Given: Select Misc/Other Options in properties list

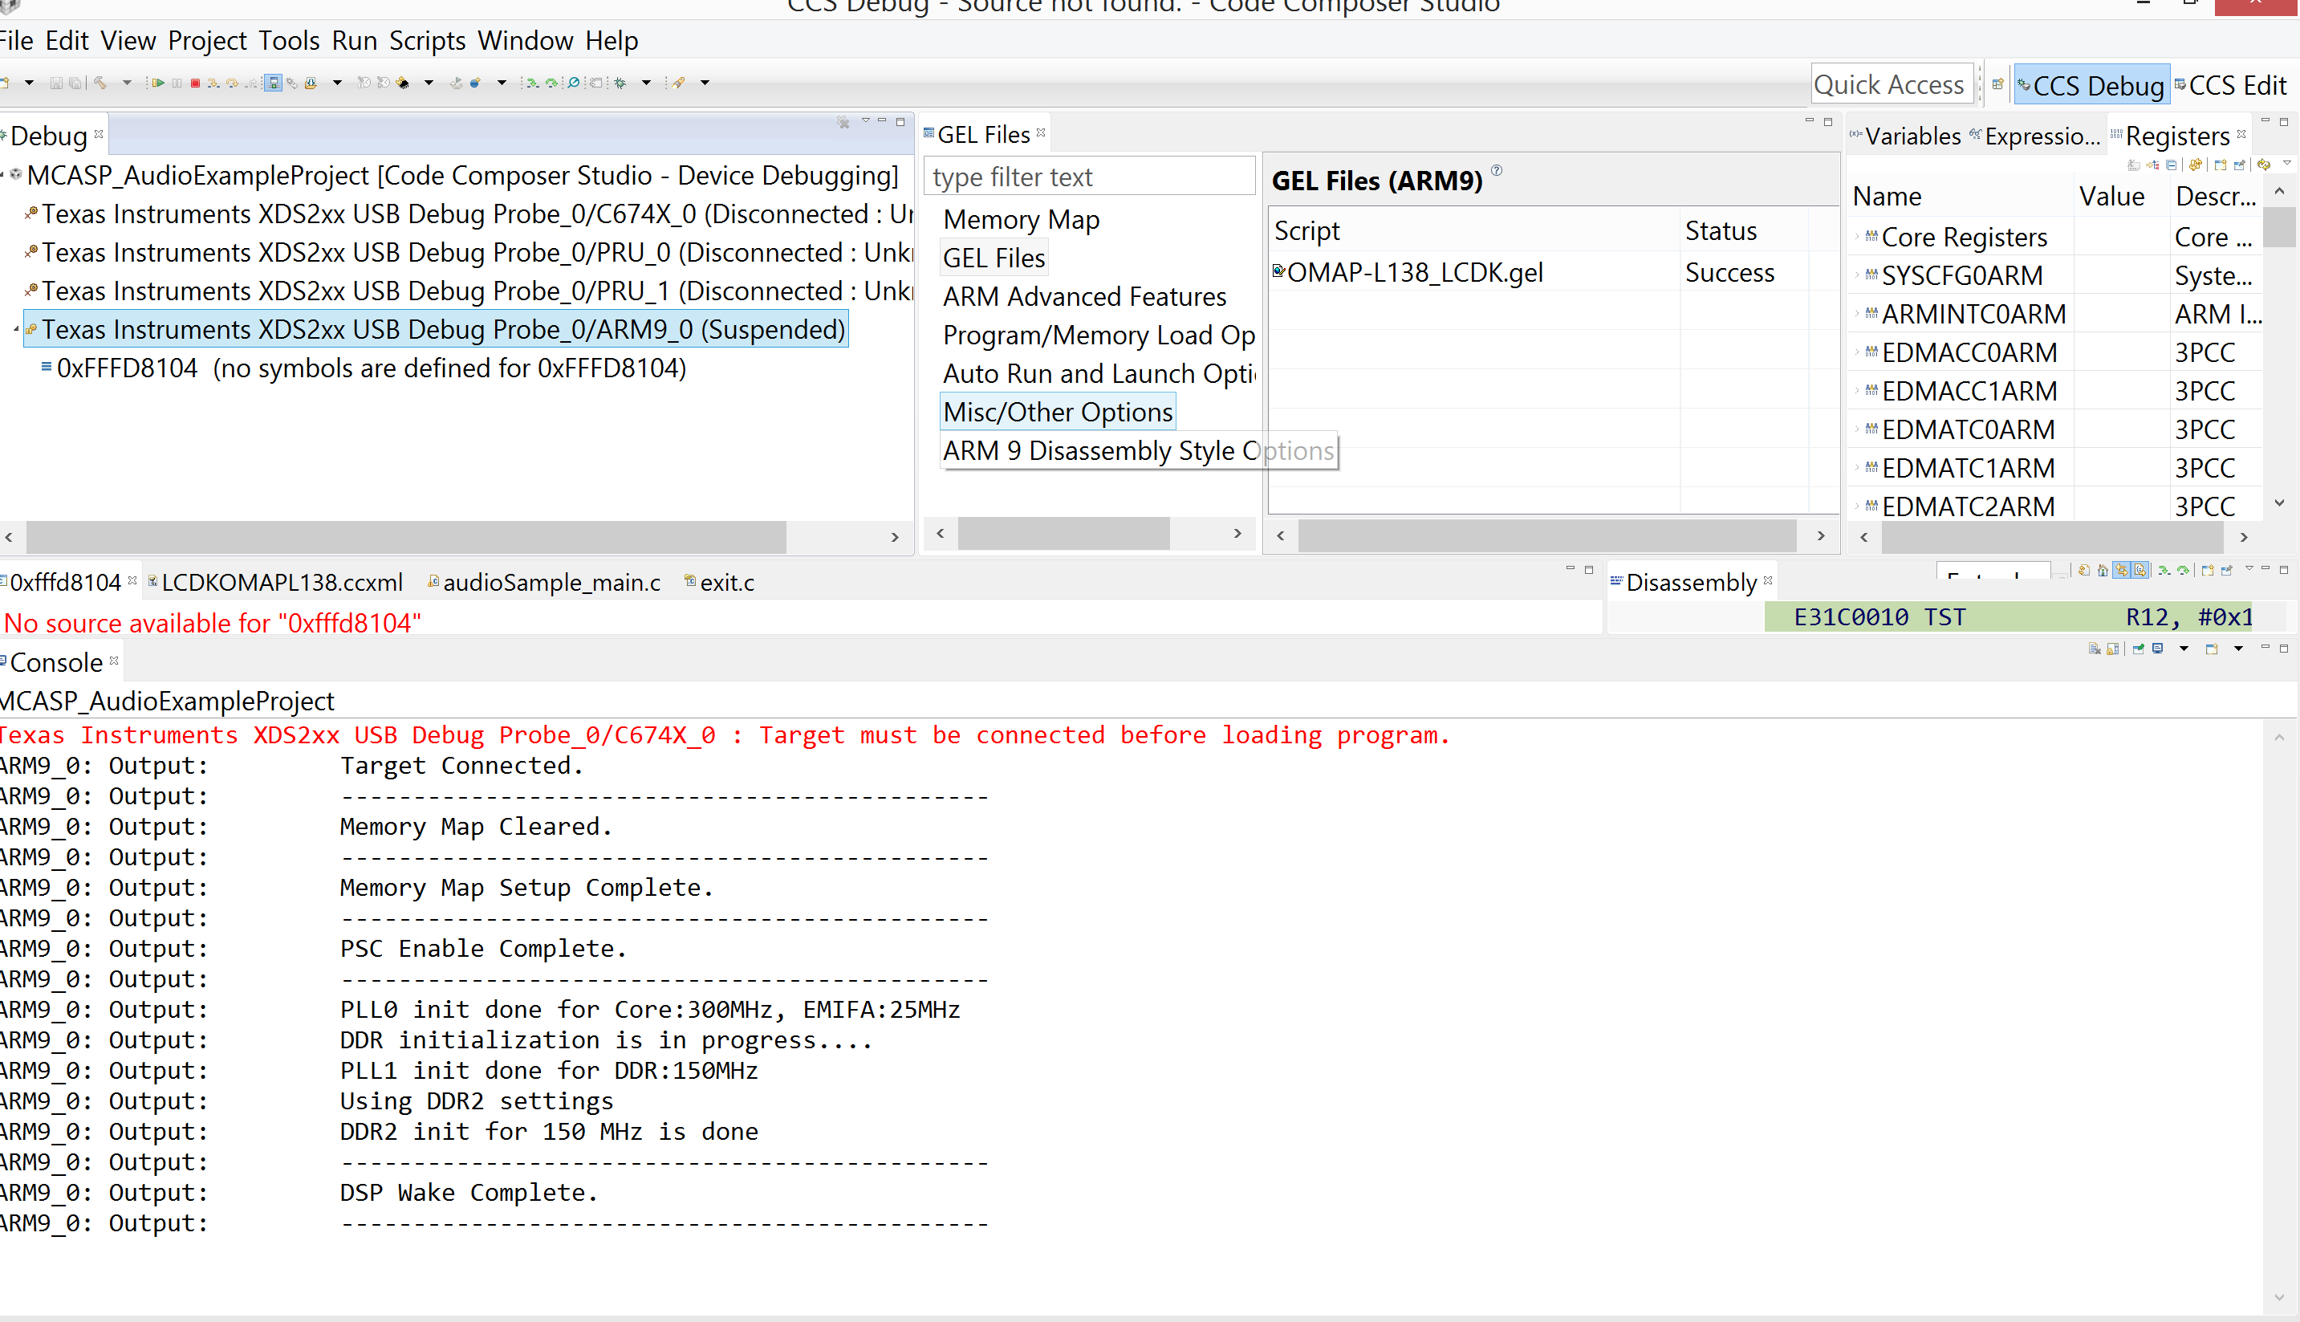Looking at the screenshot, I should 1058,413.
